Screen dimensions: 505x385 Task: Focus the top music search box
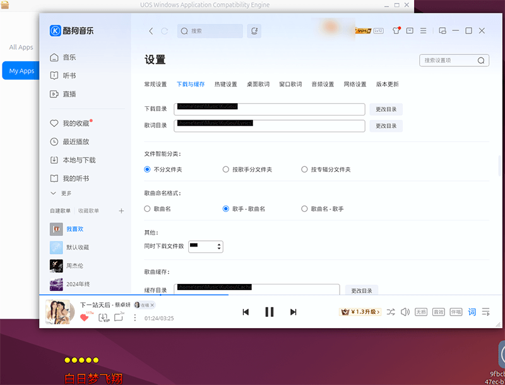coord(210,31)
